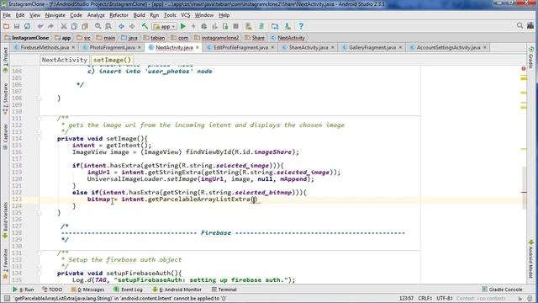Navigate back with the left arrow icon

pyautogui.click(x=121, y=26)
